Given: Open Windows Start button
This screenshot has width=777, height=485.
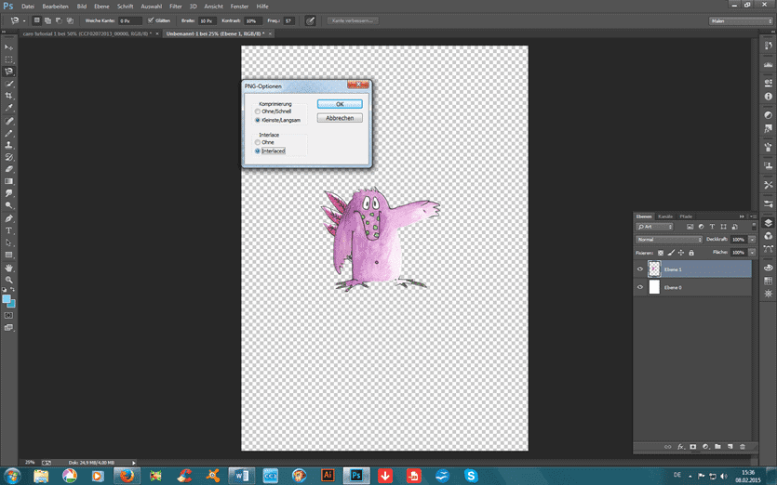Looking at the screenshot, I should (11, 476).
